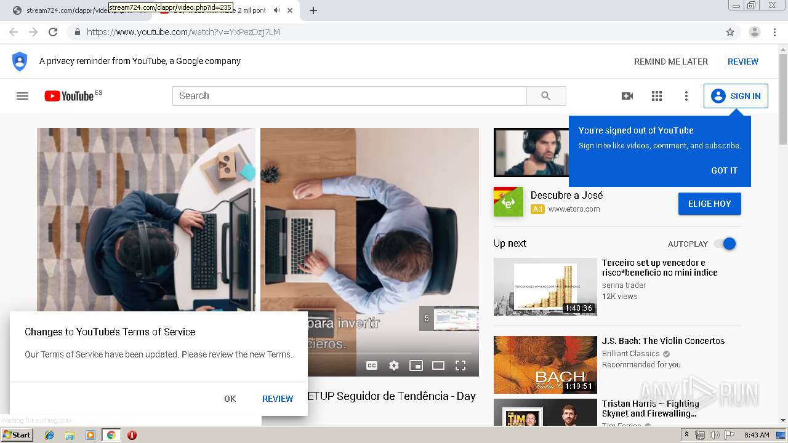Click the address bar URL
This screenshot has width=788, height=443.
[x=183, y=32]
